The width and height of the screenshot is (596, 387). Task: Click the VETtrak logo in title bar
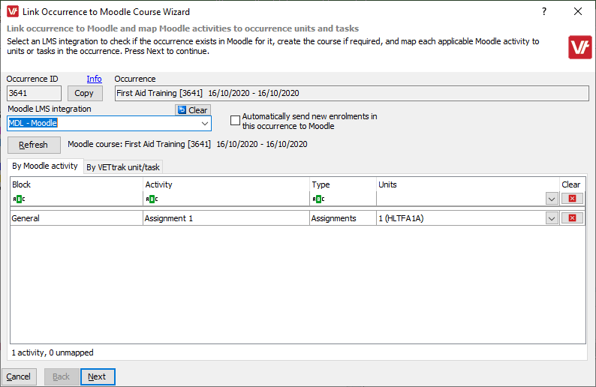pyautogui.click(x=13, y=11)
